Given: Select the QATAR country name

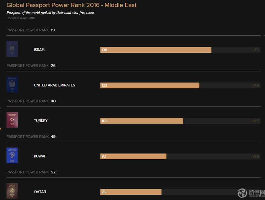Looking at the screenshot, I should [x=40, y=192].
